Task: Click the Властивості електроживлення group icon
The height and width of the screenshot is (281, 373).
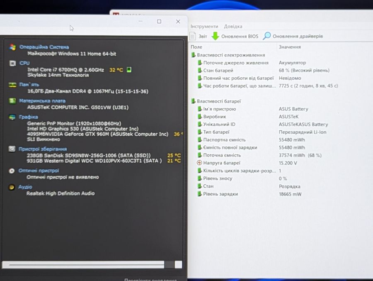Action: (x=194, y=55)
